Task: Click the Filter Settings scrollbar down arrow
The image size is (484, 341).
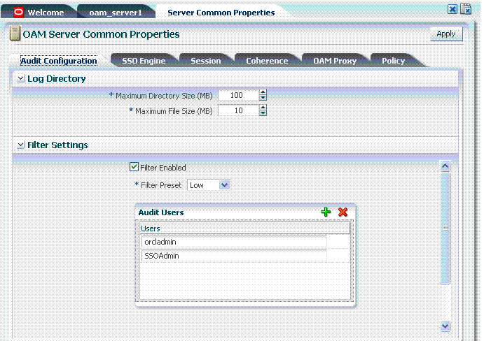Action: coord(445,326)
